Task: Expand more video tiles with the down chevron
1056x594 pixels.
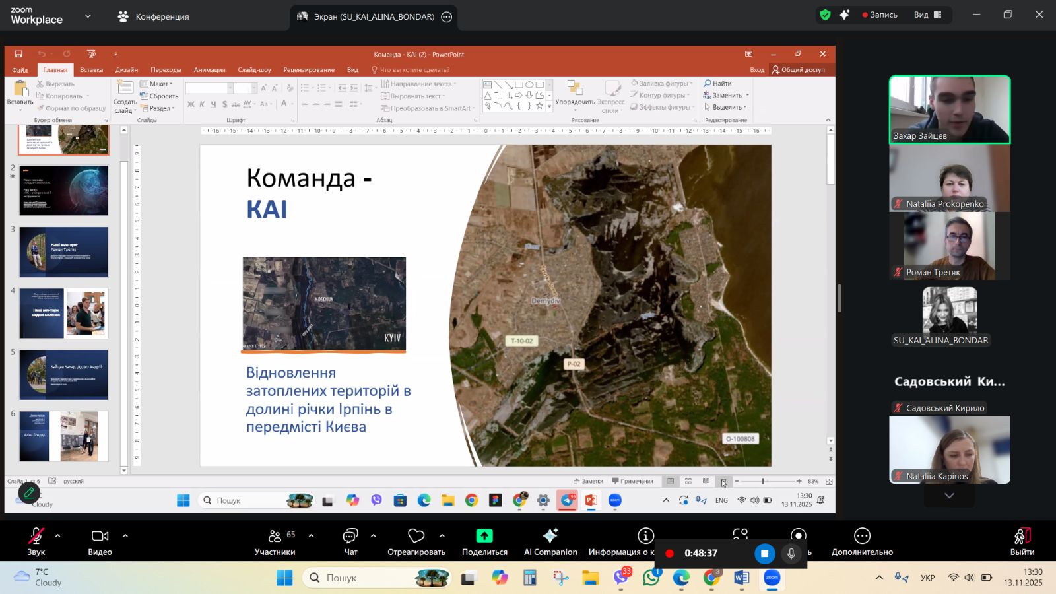Action: [x=949, y=496]
